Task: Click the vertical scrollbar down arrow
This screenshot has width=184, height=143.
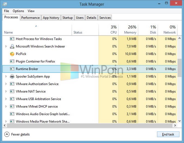Action: point(179,121)
